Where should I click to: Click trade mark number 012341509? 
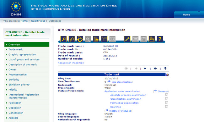pos(110,49)
